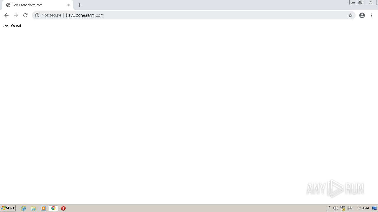This screenshot has width=378, height=212.
Task: Click Show desktop icon near the clock
Action: coord(374,208)
